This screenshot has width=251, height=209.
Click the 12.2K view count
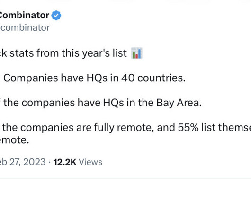[65, 162]
